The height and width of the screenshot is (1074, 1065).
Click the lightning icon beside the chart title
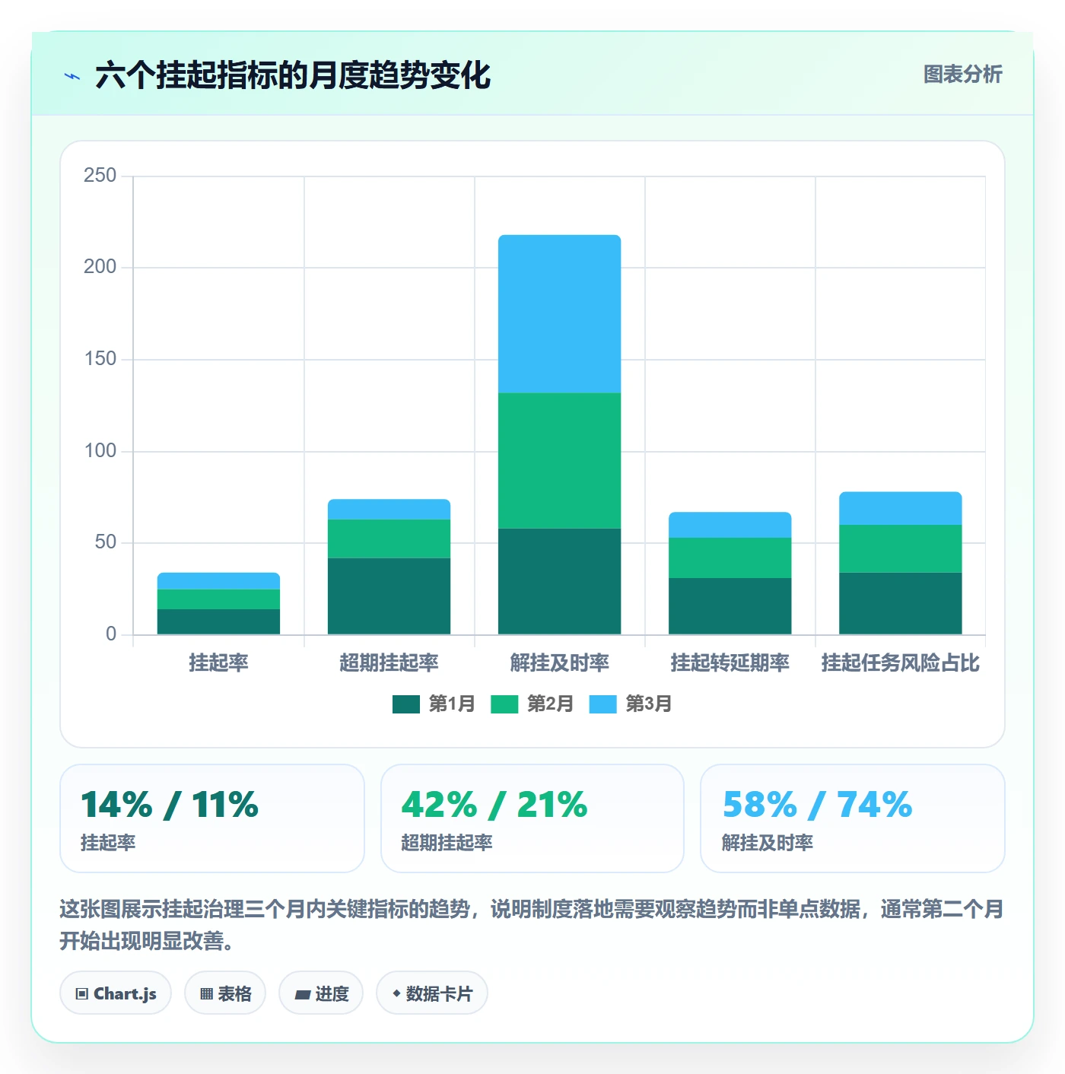(x=72, y=76)
